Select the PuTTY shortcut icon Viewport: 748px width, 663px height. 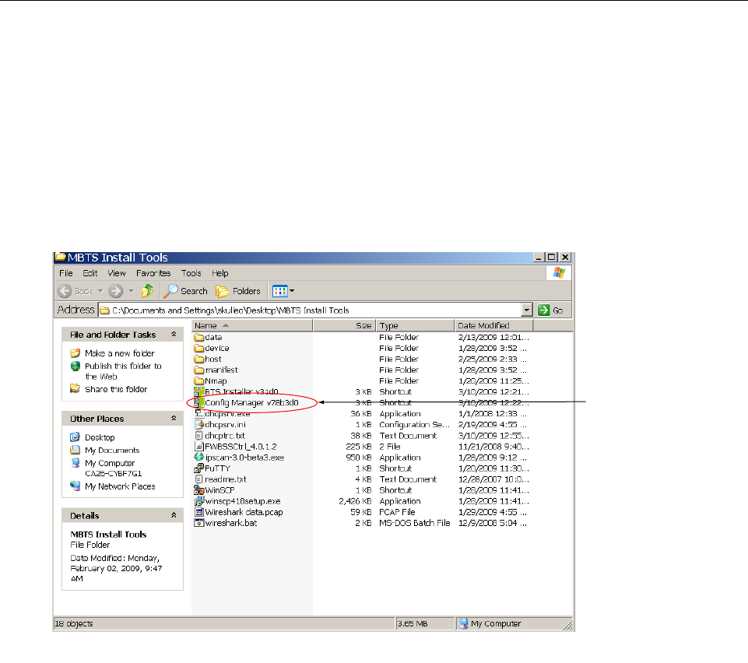pyautogui.click(x=199, y=468)
